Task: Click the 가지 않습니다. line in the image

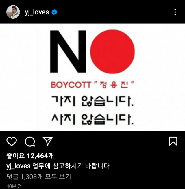Action: click(x=92, y=101)
